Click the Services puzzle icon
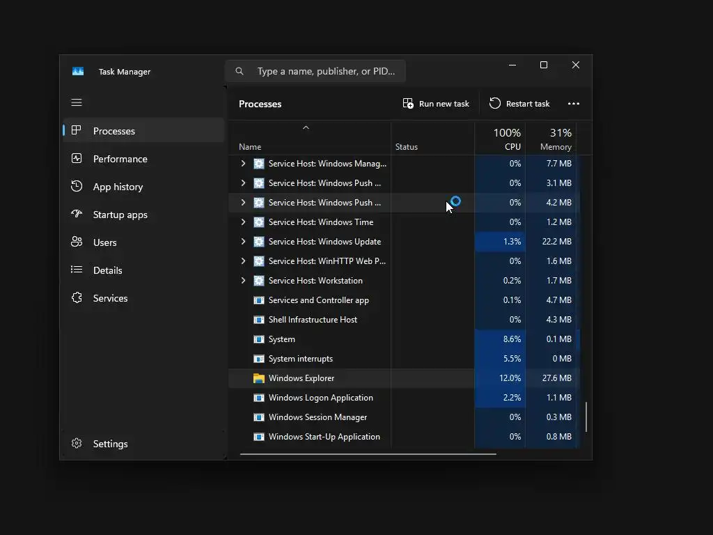 point(77,297)
